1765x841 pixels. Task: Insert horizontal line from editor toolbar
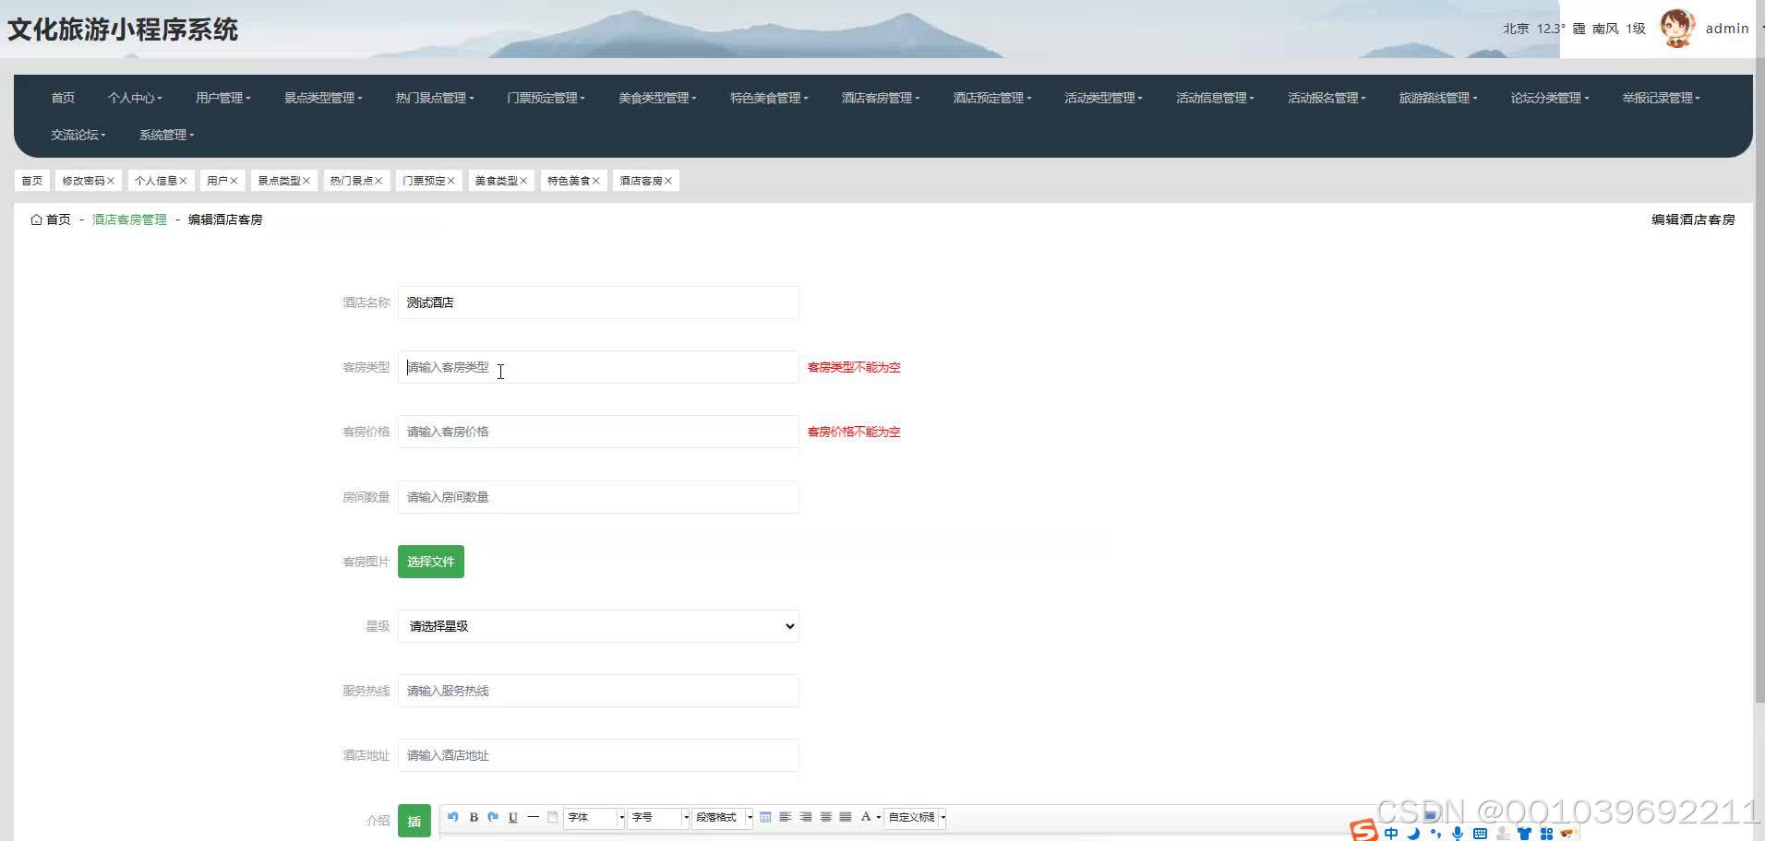(533, 817)
